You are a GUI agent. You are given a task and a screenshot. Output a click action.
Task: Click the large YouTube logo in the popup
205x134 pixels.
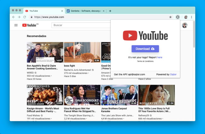pos(145,35)
